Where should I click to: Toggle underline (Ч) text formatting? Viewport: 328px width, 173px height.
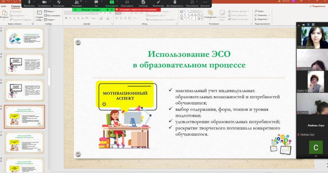(74, 18)
